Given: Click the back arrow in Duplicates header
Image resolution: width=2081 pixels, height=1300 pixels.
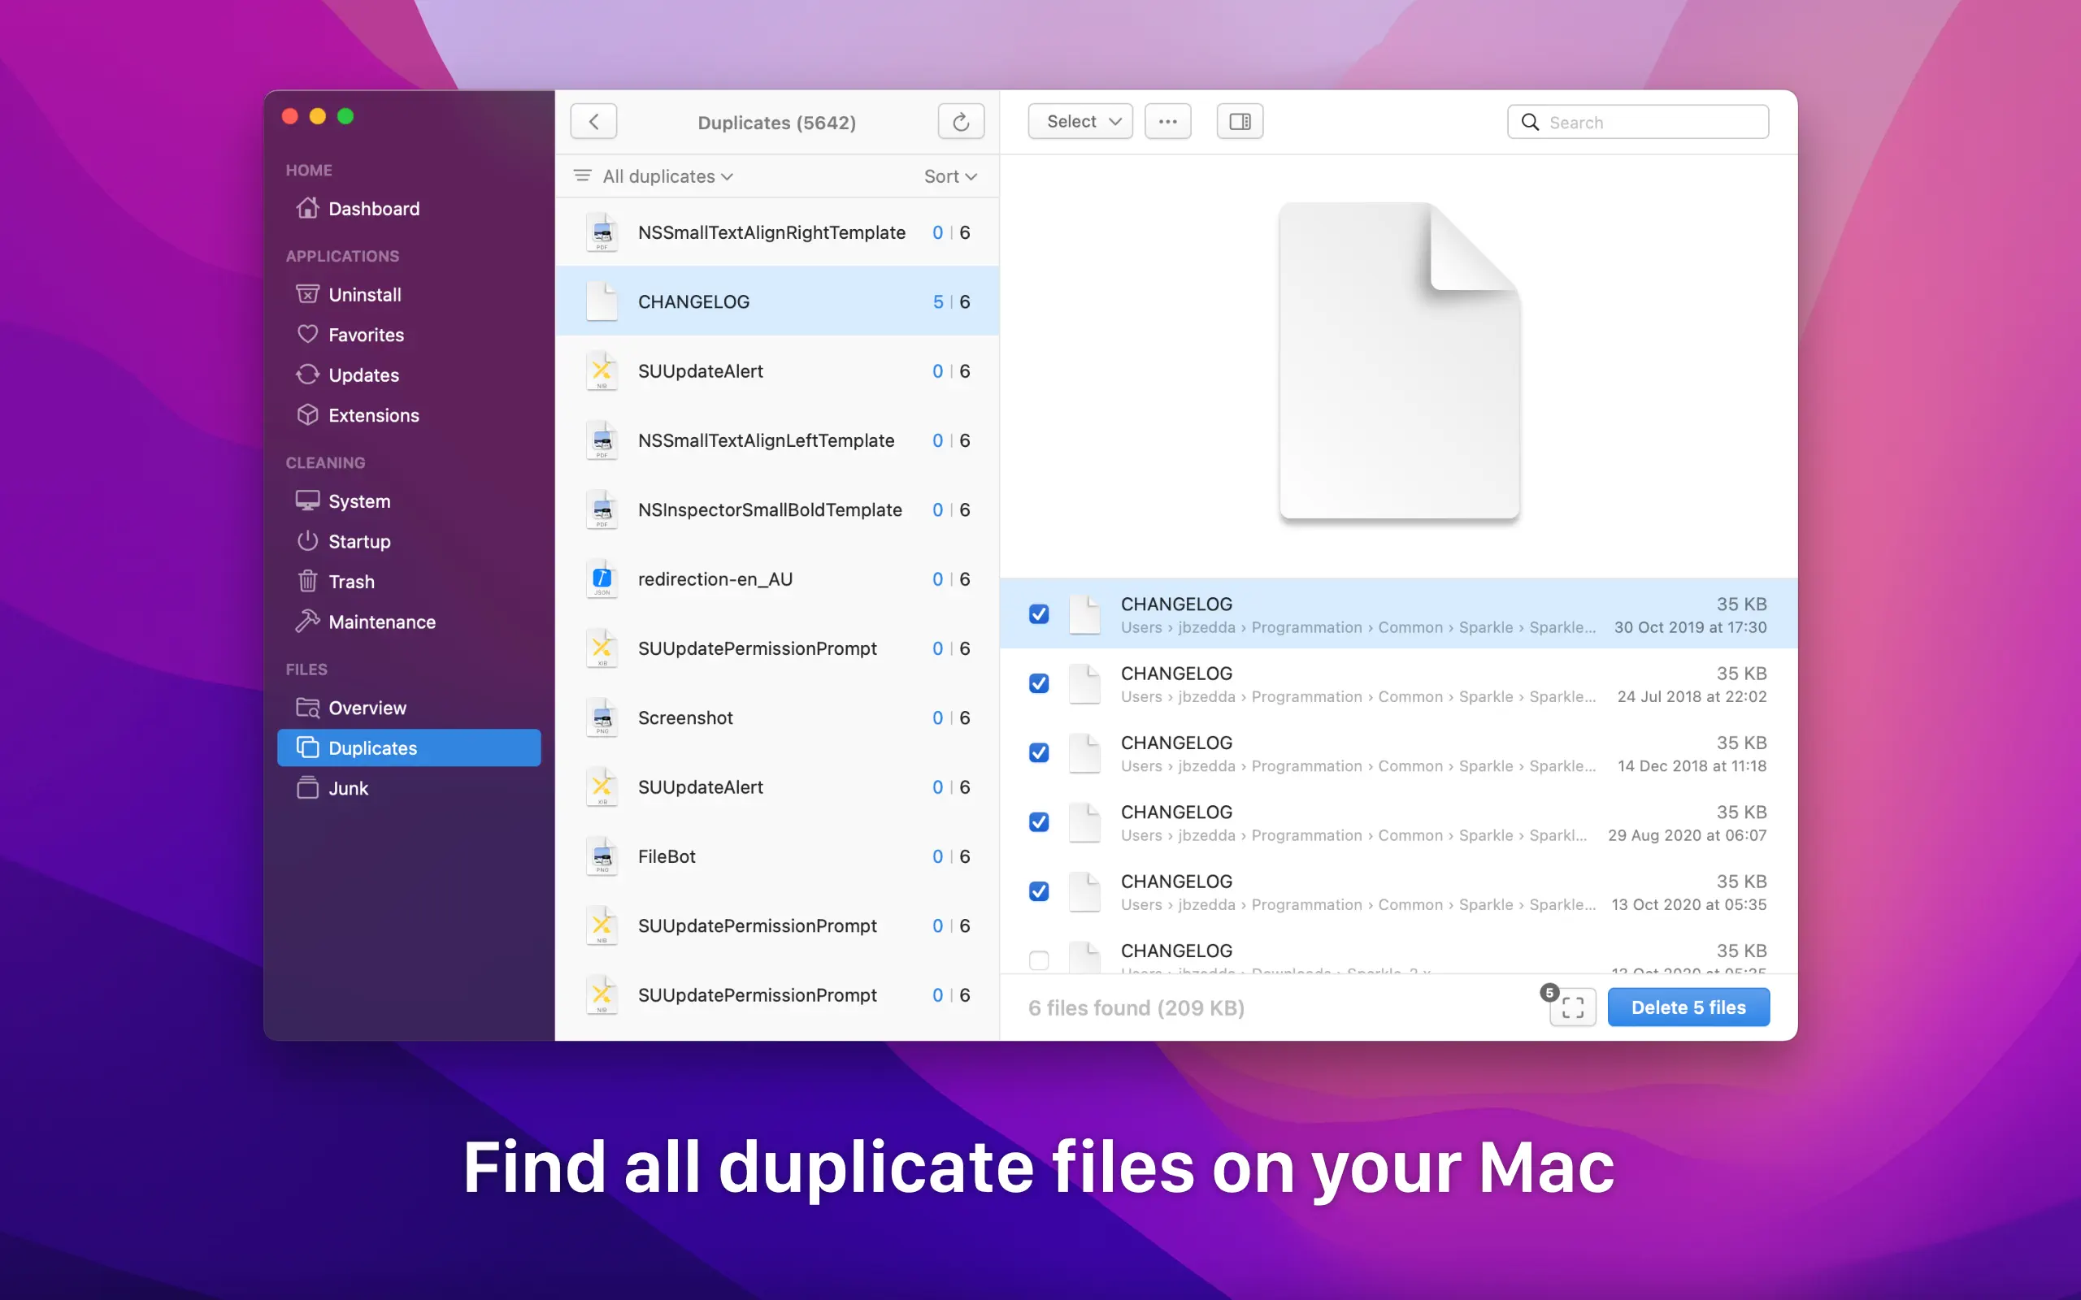Looking at the screenshot, I should 593,121.
